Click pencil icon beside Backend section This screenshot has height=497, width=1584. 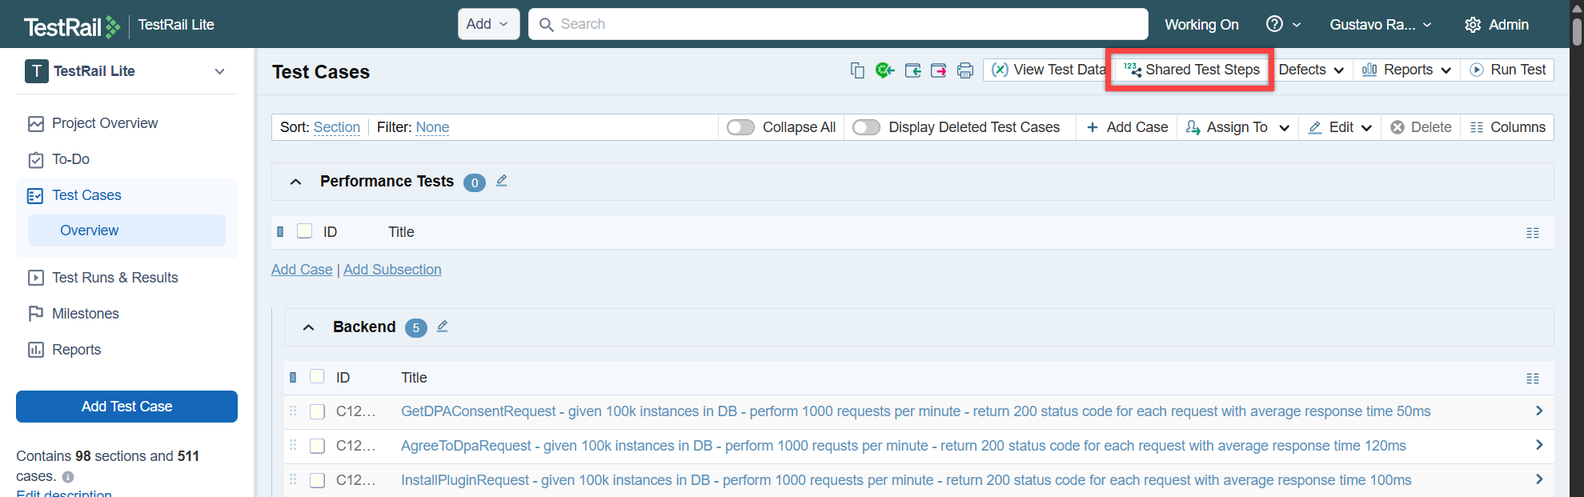coord(443,327)
